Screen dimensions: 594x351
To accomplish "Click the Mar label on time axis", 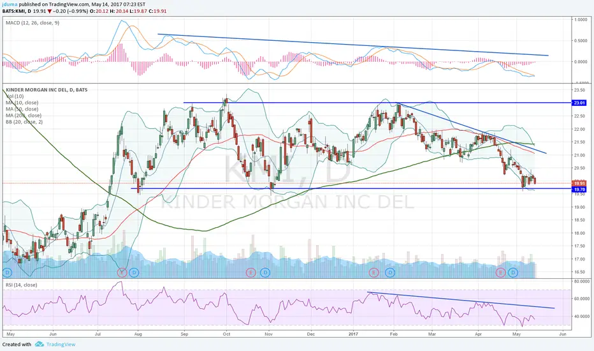I will point(432,334).
